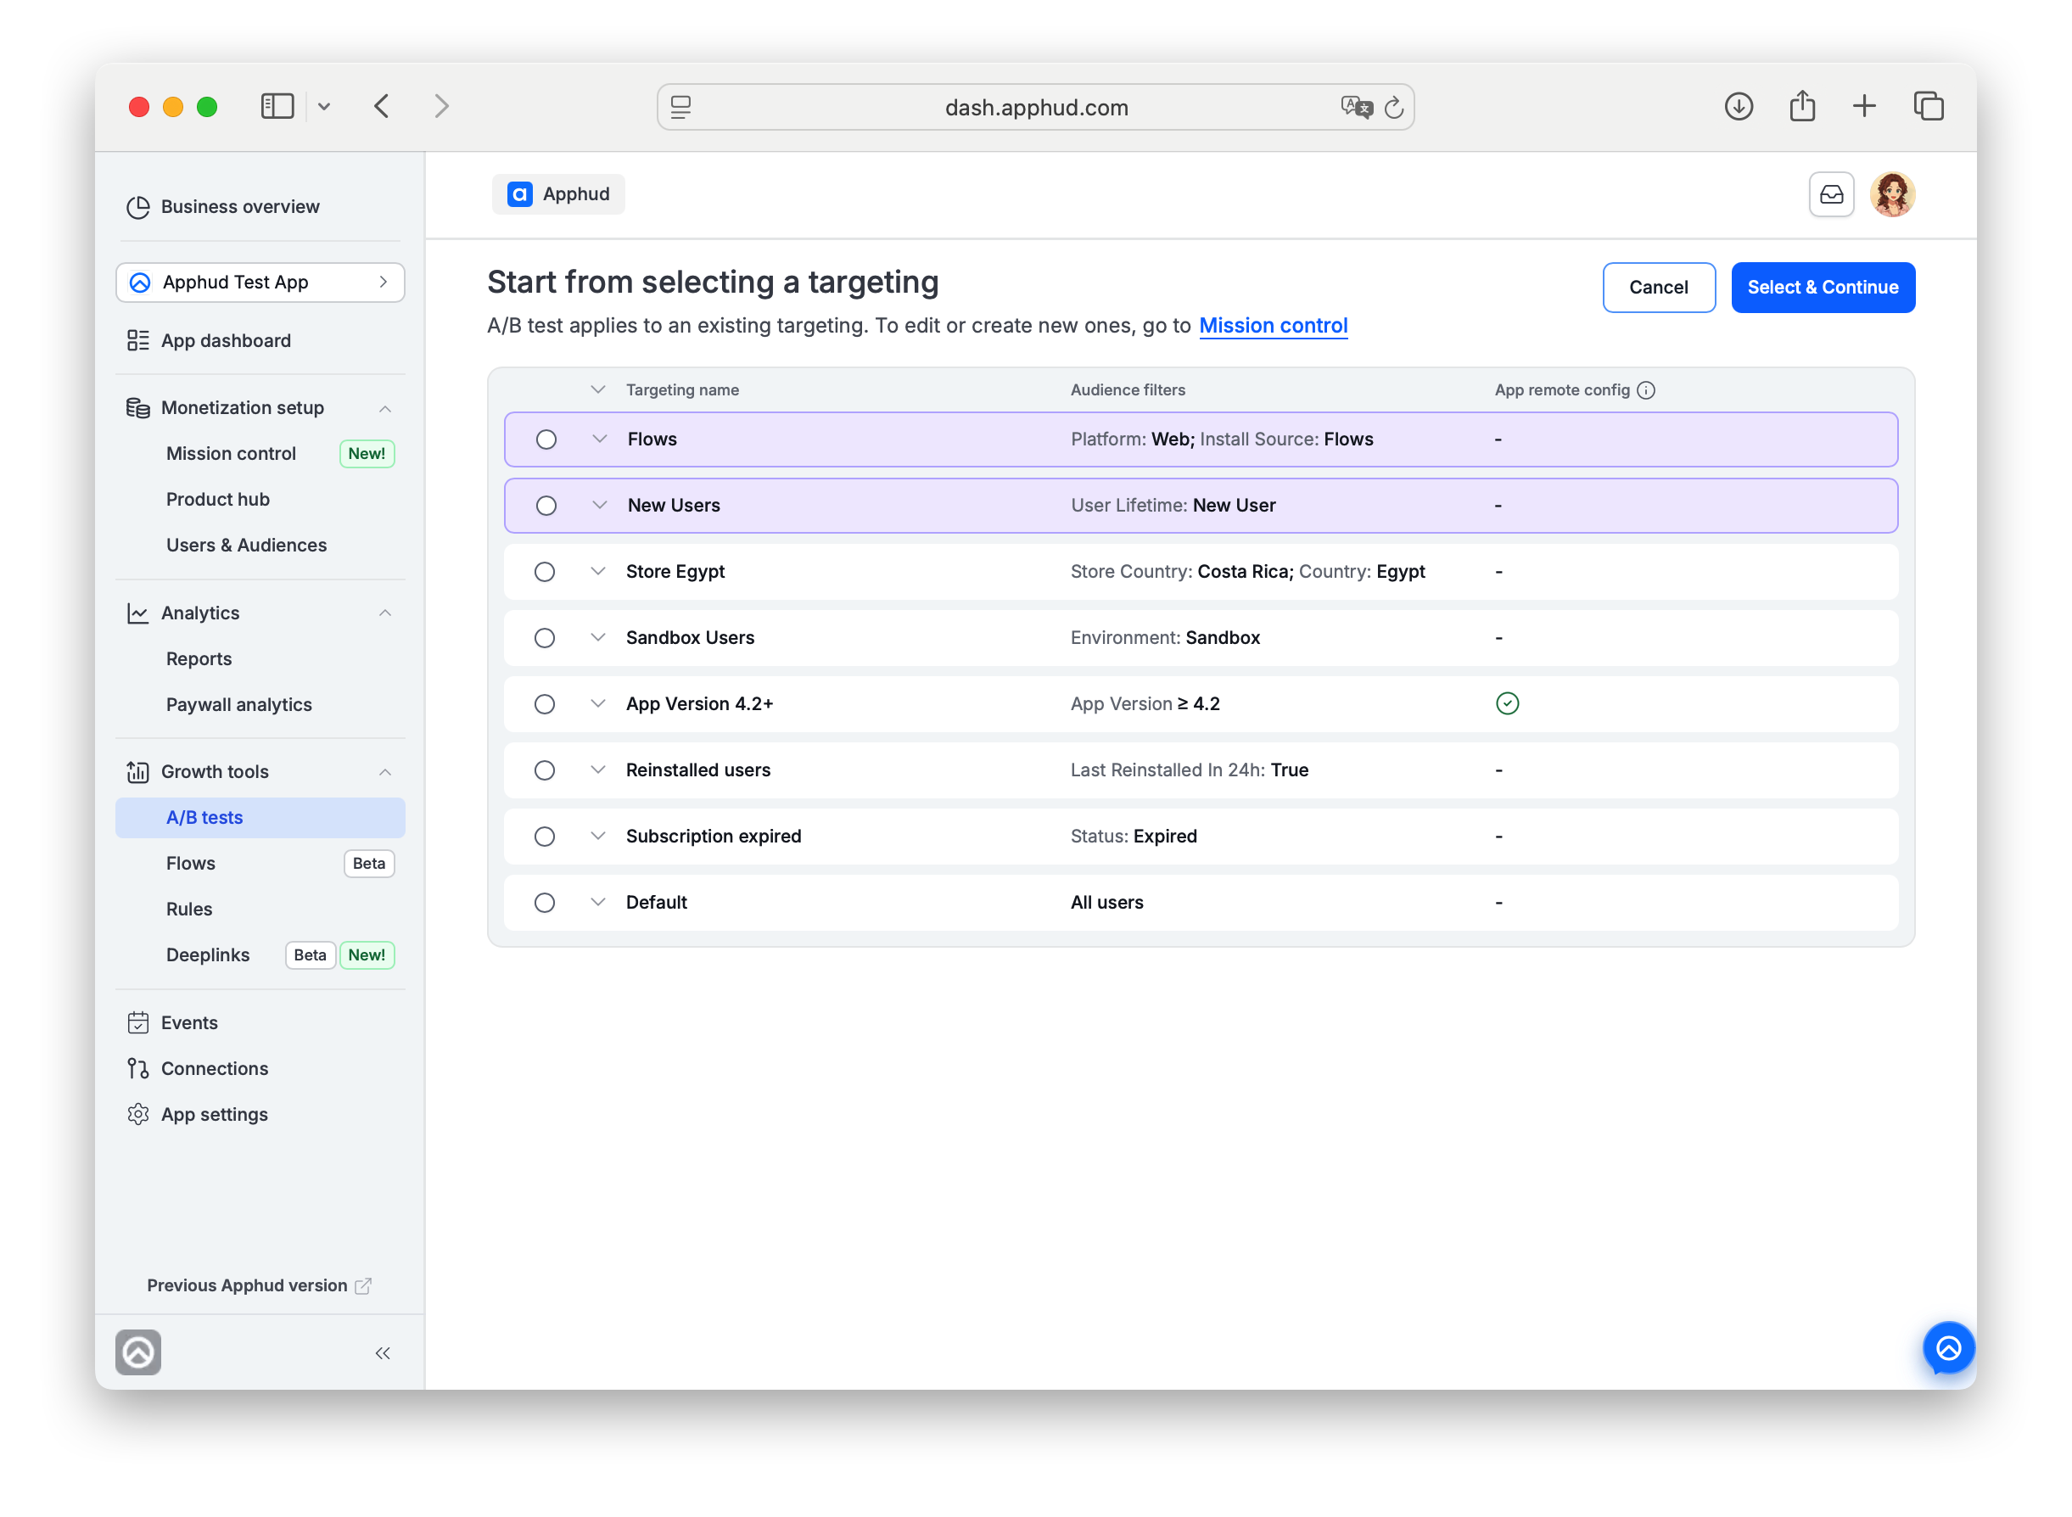This screenshot has height=1517, width=2072.
Task: Expand the Sandbox Users row chevron
Action: click(x=598, y=637)
